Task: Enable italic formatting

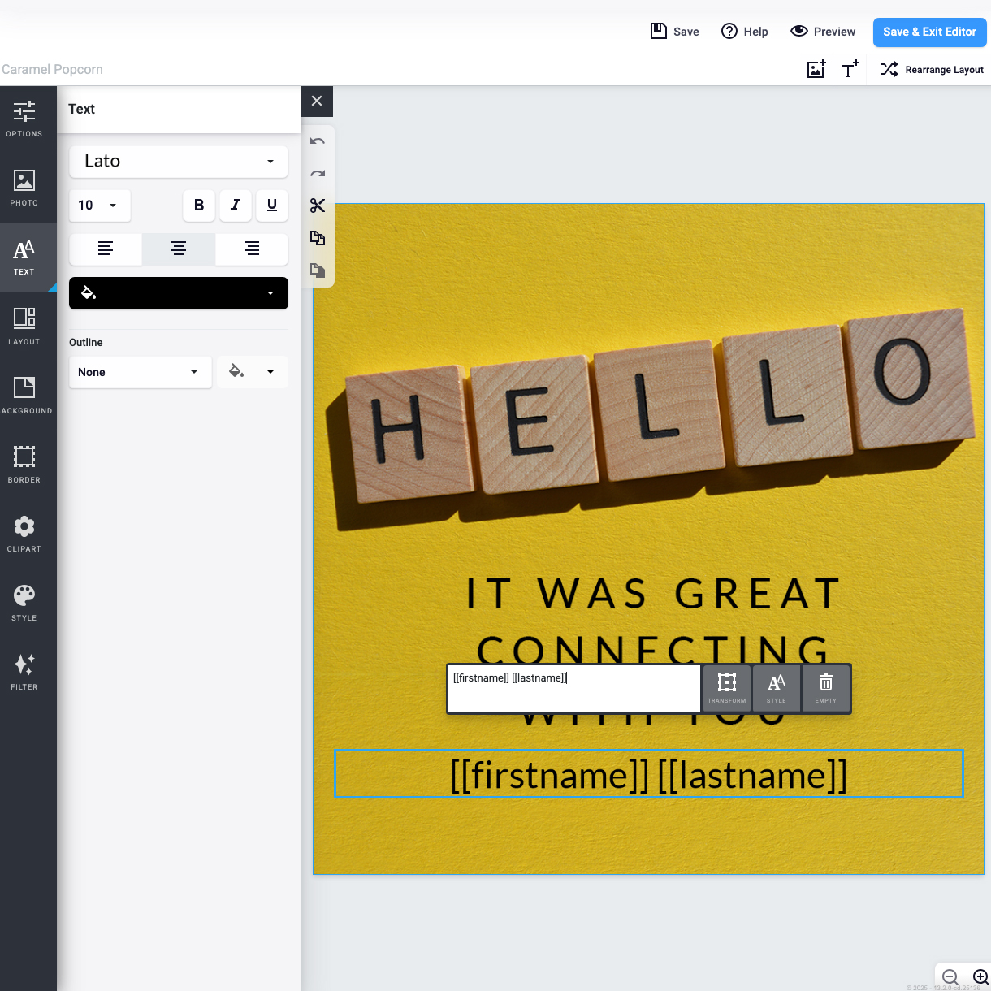Action: (235, 206)
